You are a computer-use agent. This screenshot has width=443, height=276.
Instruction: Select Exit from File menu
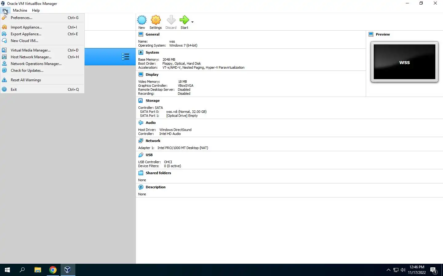[x=42, y=90]
